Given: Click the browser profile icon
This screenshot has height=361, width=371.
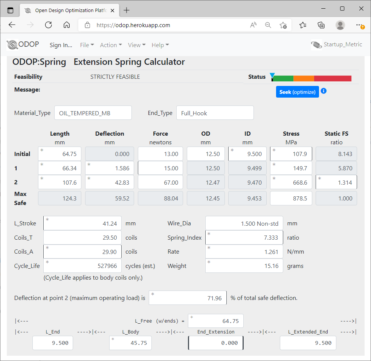Looking at the screenshot, I should tap(340, 25).
